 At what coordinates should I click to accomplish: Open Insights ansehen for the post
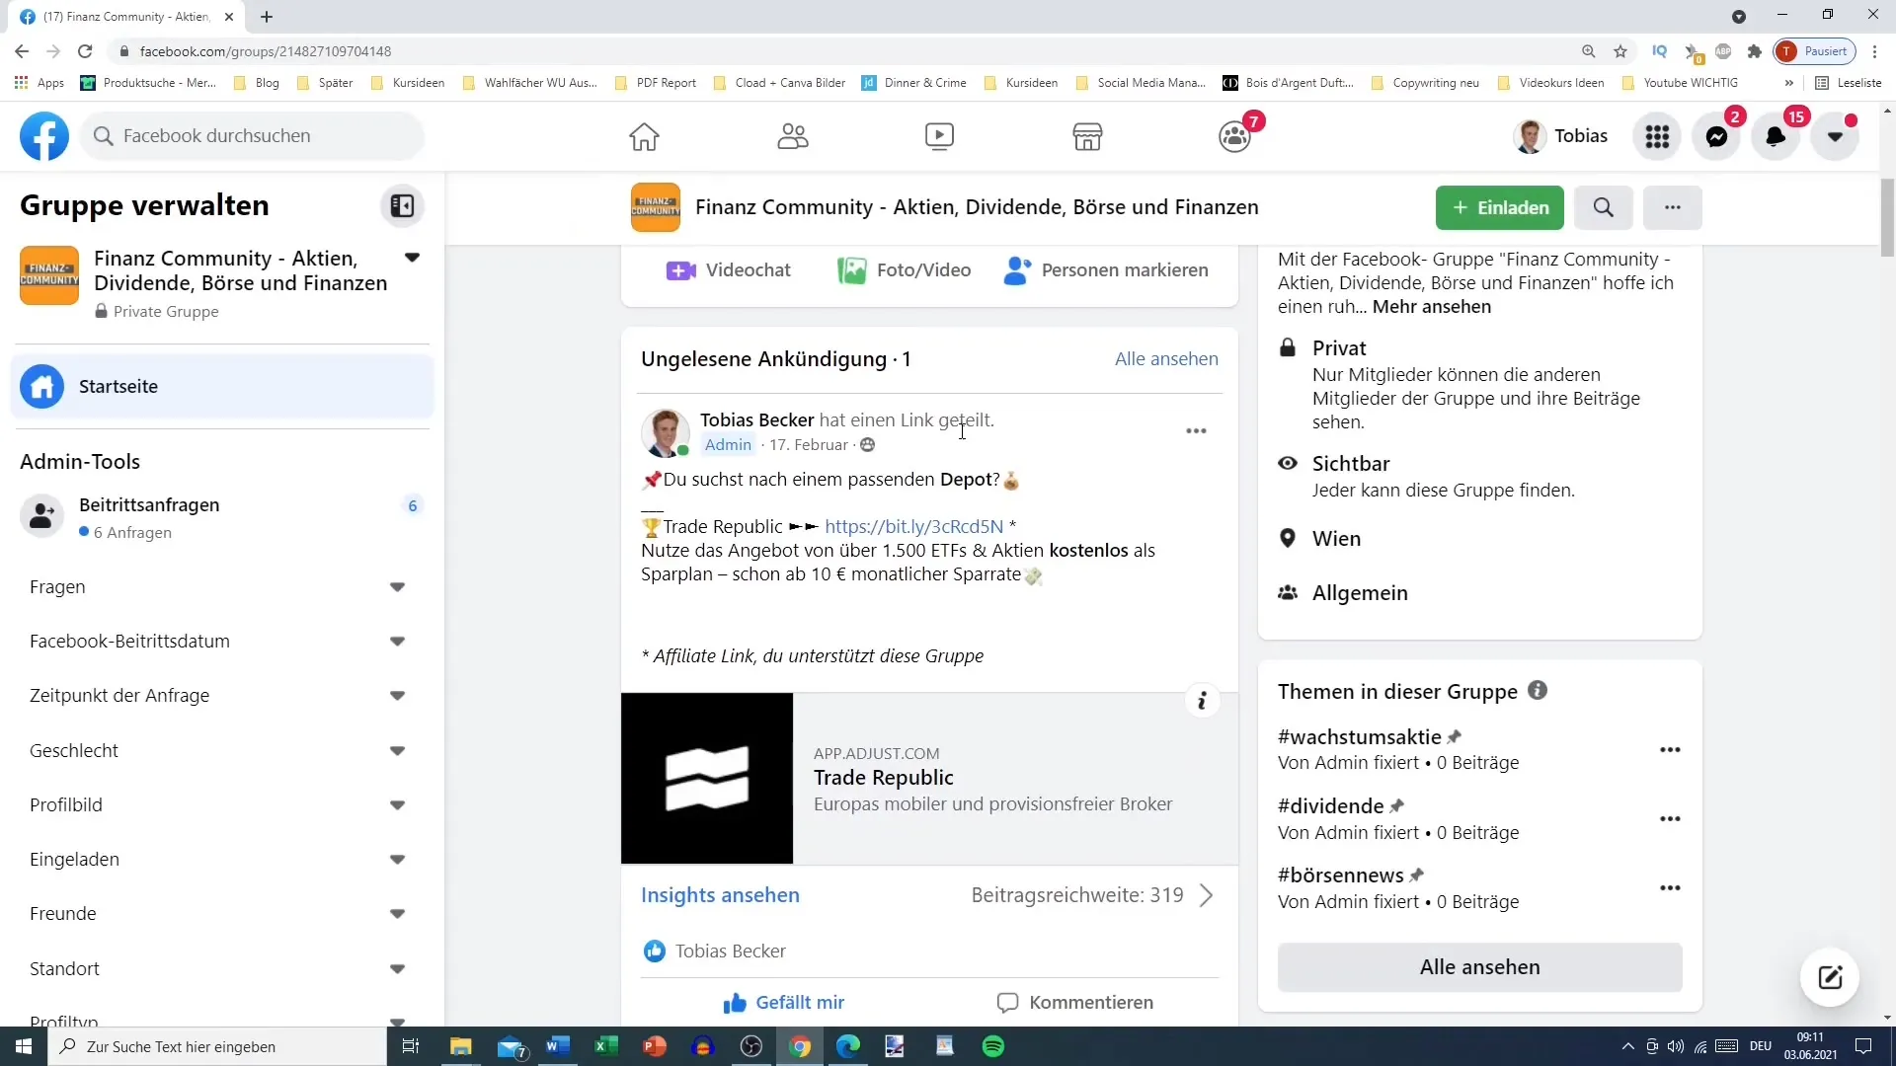click(x=720, y=895)
